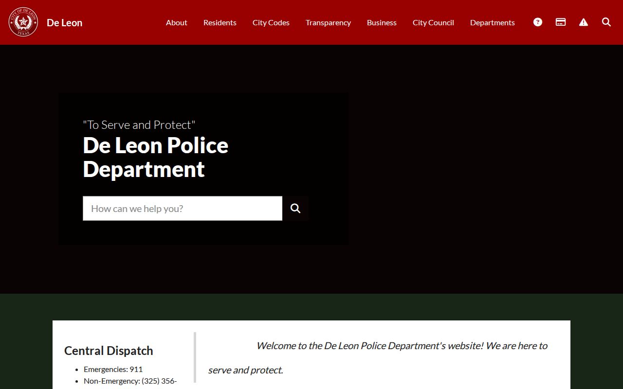623x389 pixels.
Task: Open the Transparency menu
Action: coord(328,22)
